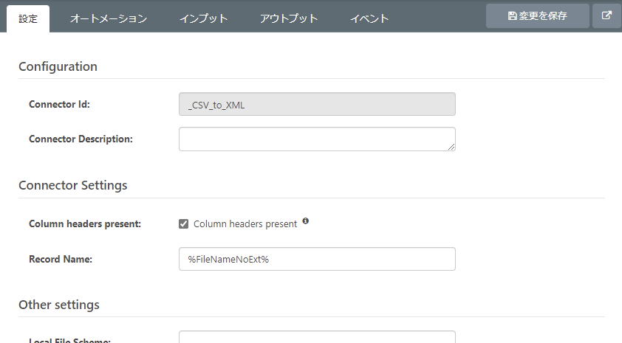The height and width of the screenshot is (343, 622).
Task: Go to the インプット tab
Action: click(203, 18)
